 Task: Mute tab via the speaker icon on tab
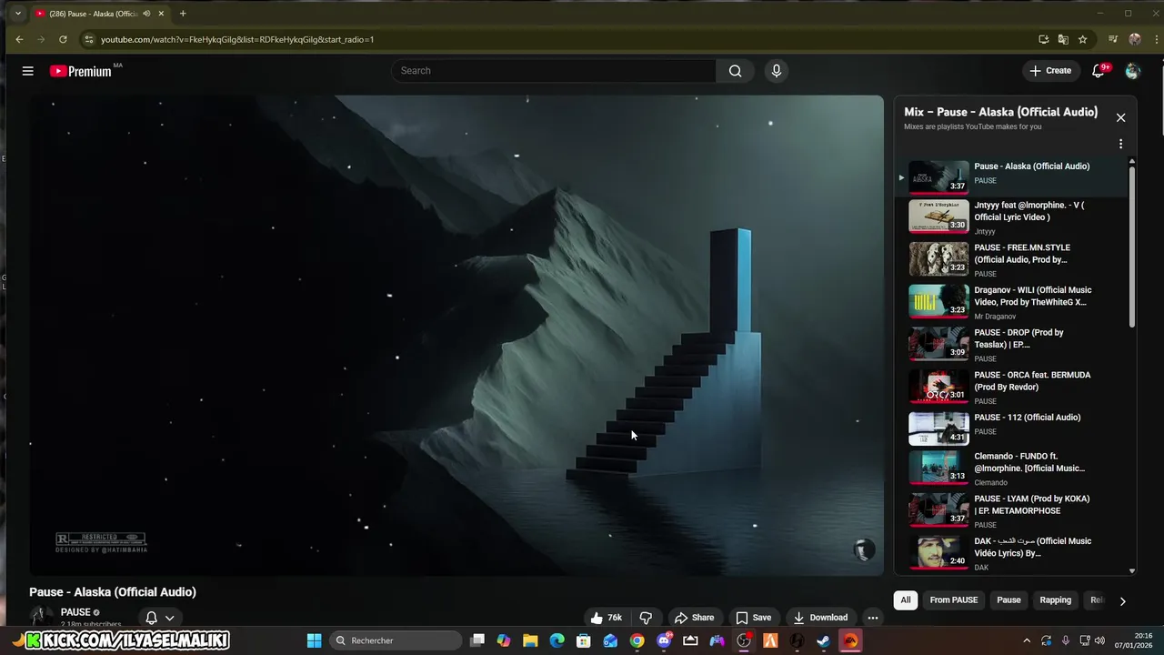(x=146, y=14)
